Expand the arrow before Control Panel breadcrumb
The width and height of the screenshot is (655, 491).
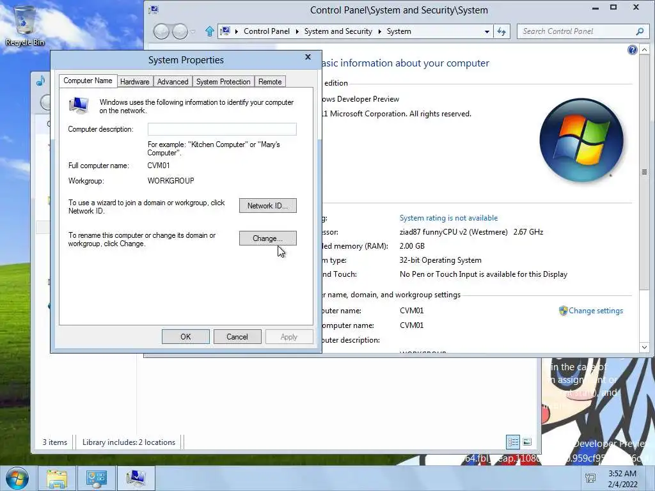237,31
